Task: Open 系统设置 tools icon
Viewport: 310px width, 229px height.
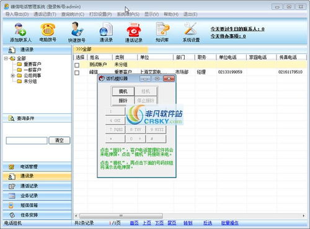Action: [x=190, y=28]
